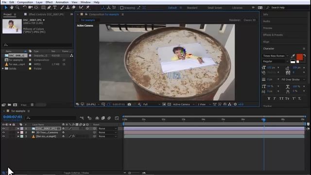The width and height of the screenshot is (311, 175).
Task: Enable All Caps text style
Action: [281, 98]
